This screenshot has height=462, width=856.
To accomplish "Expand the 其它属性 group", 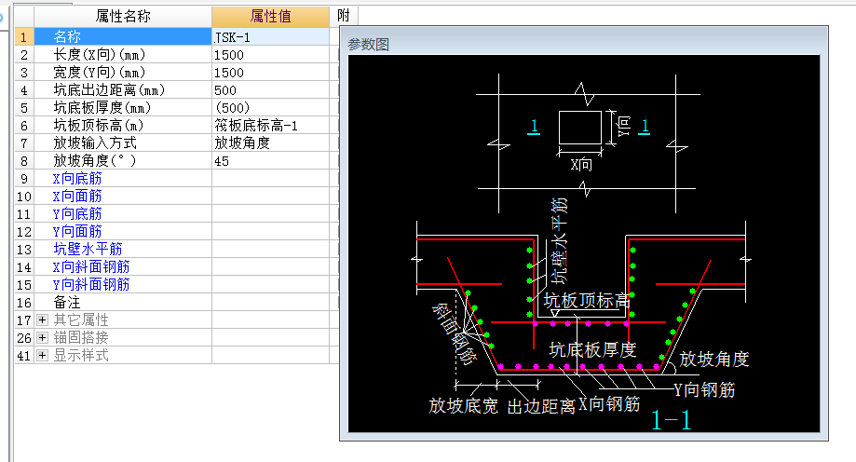I will click(x=42, y=320).
